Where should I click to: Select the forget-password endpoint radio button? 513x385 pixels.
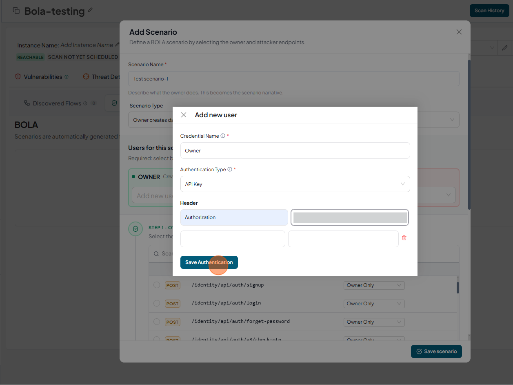pos(157,322)
